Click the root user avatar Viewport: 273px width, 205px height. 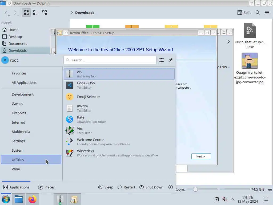pyautogui.click(x=5, y=60)
